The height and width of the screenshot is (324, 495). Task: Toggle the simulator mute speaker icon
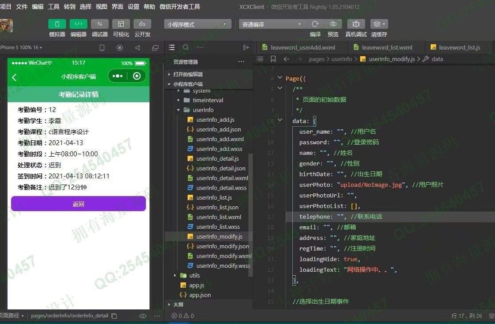pyautogui.click(x=137, y=48)
